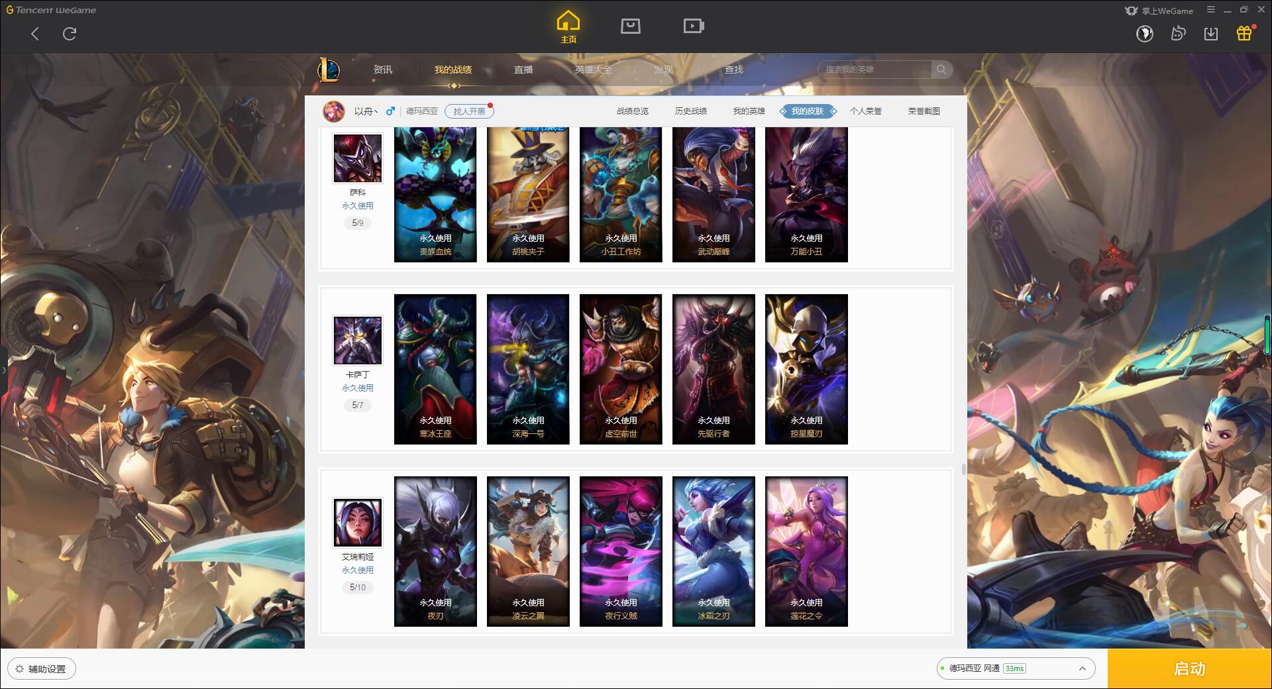This screenshot has height=689, width=1272.
Task: Open the 深海一号 skin card
Action: 528,369
